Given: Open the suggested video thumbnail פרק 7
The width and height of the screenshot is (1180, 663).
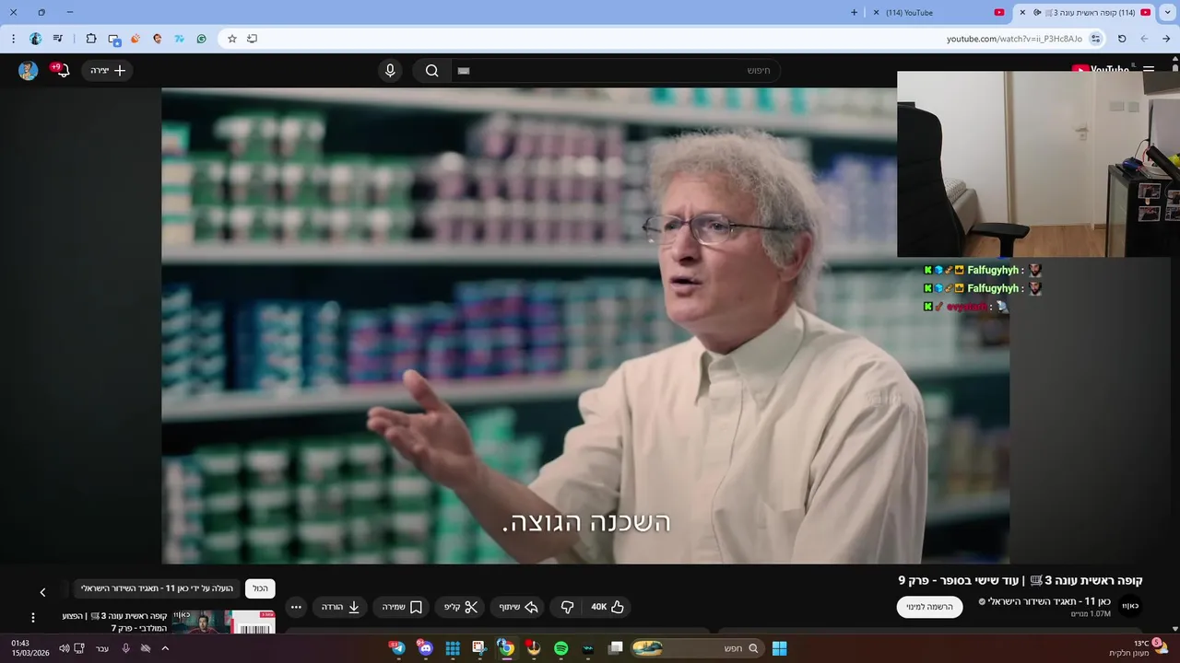Looking at the screenshot, I should coord(224,622).
